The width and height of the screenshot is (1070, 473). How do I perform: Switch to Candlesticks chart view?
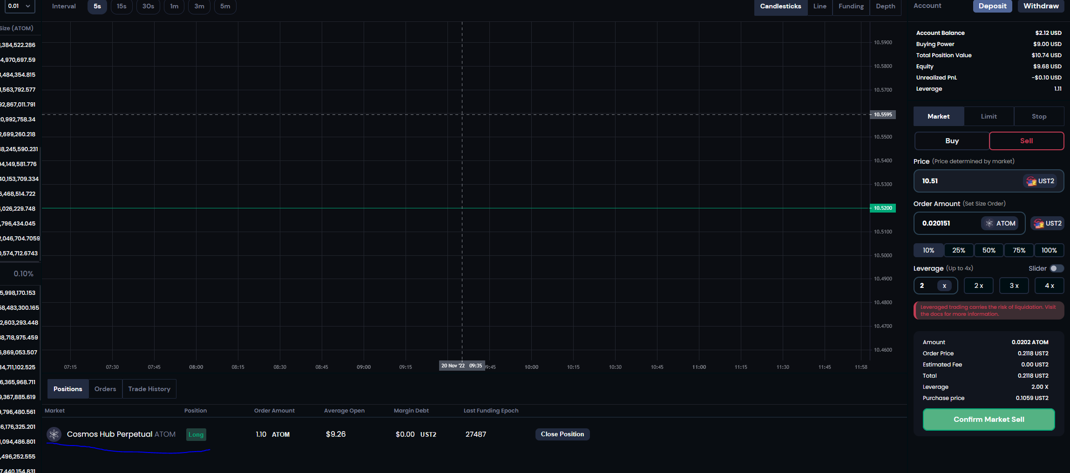coord(781,7)
